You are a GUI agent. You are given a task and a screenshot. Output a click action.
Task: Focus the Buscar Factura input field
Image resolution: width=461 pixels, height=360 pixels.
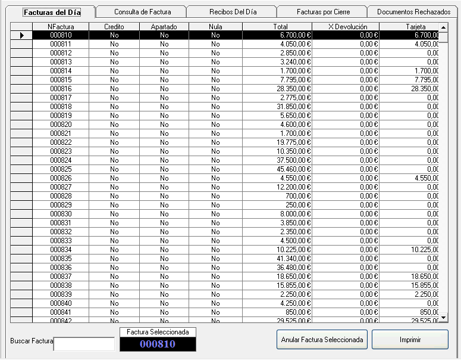[x=84, y=343]
